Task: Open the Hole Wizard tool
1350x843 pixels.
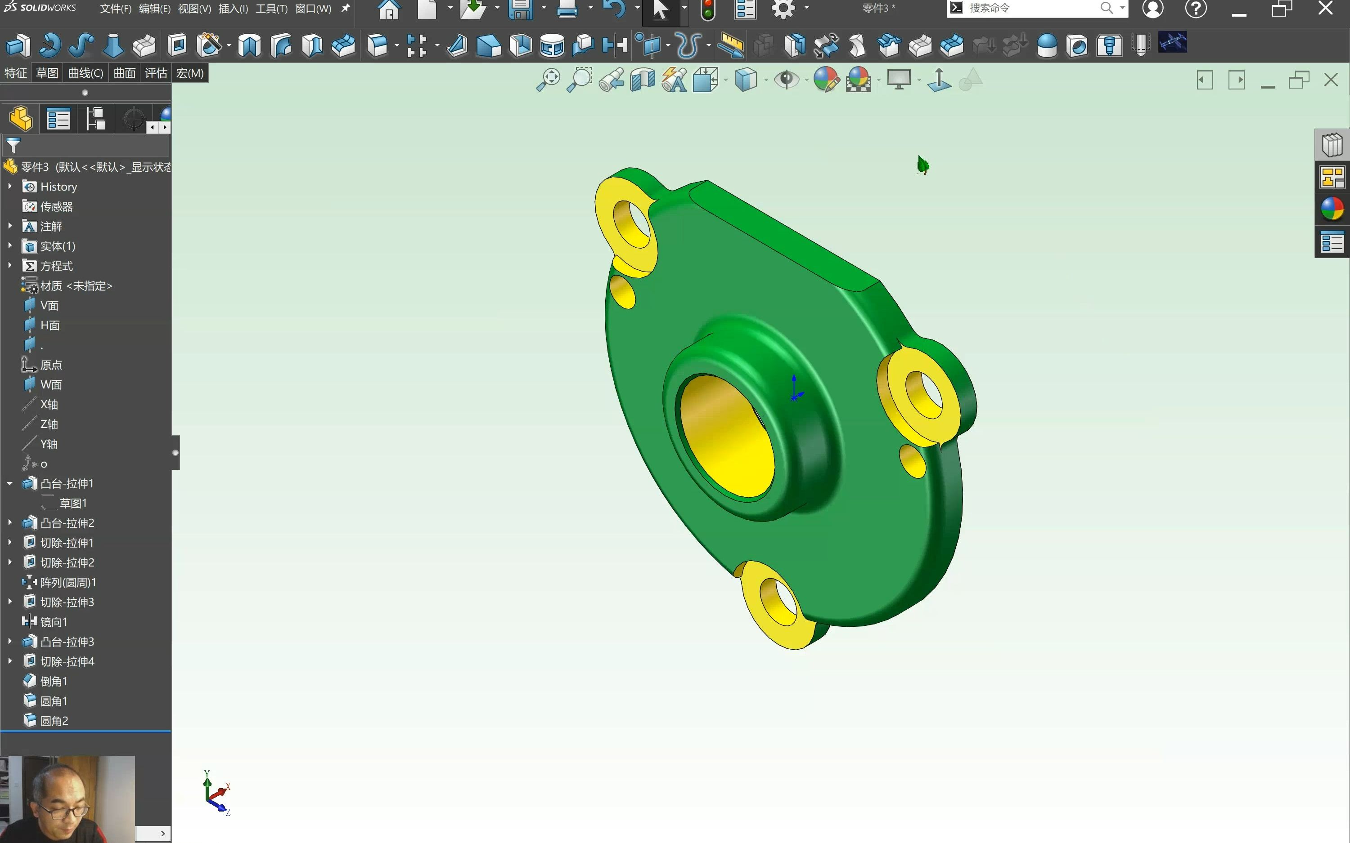Action: coord(209,46)
